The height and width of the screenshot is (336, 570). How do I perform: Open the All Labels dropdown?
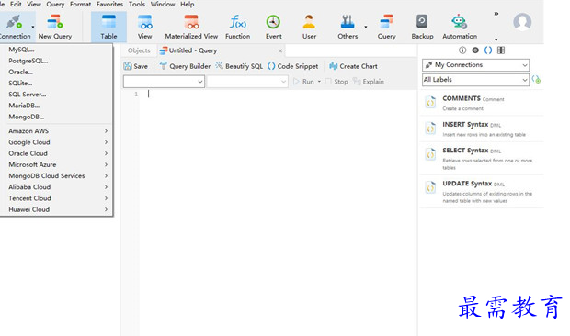475,80
